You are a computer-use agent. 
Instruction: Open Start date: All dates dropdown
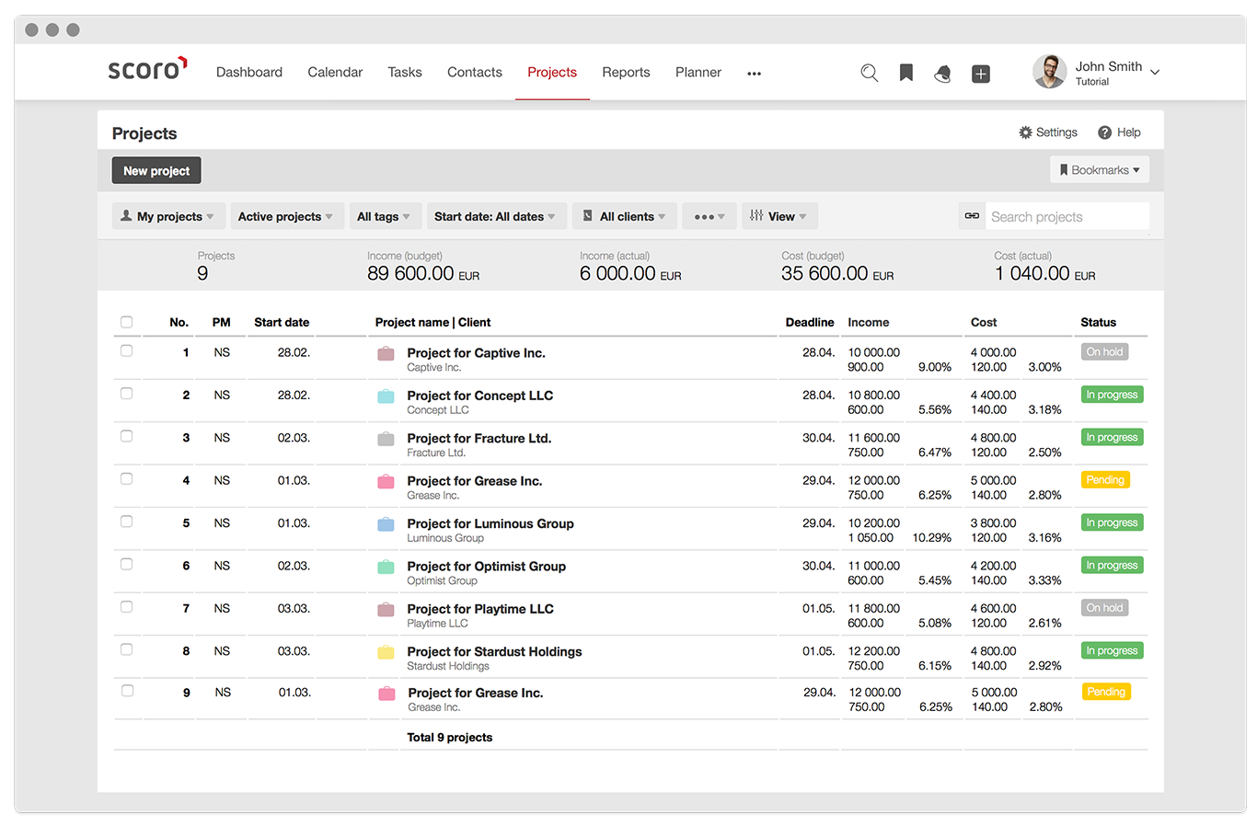click(496, 216)
